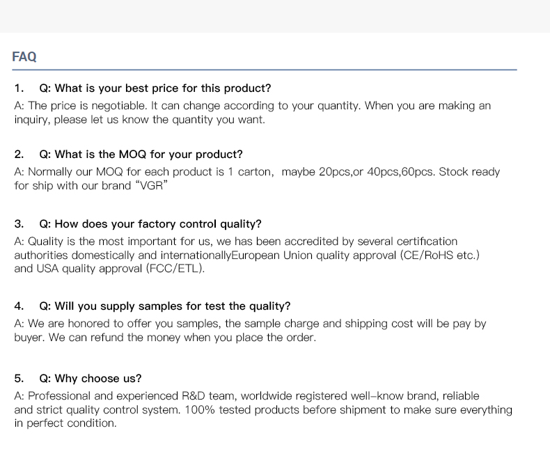Click the brand name "VGR" text
Screen dimensions: 550x449
pyautogui.click(x=154, y=185)
